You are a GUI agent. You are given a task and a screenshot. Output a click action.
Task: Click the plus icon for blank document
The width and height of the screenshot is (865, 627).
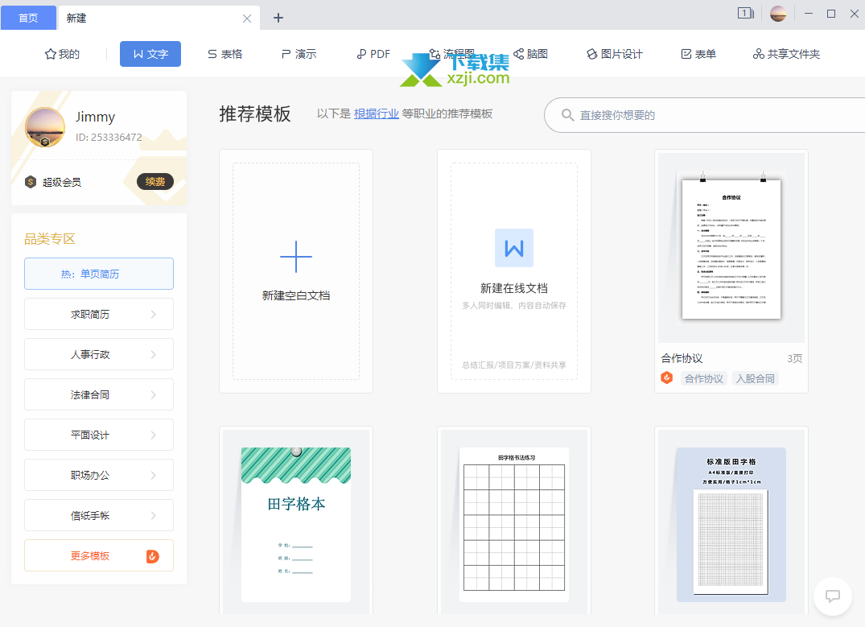coord(296,257)
